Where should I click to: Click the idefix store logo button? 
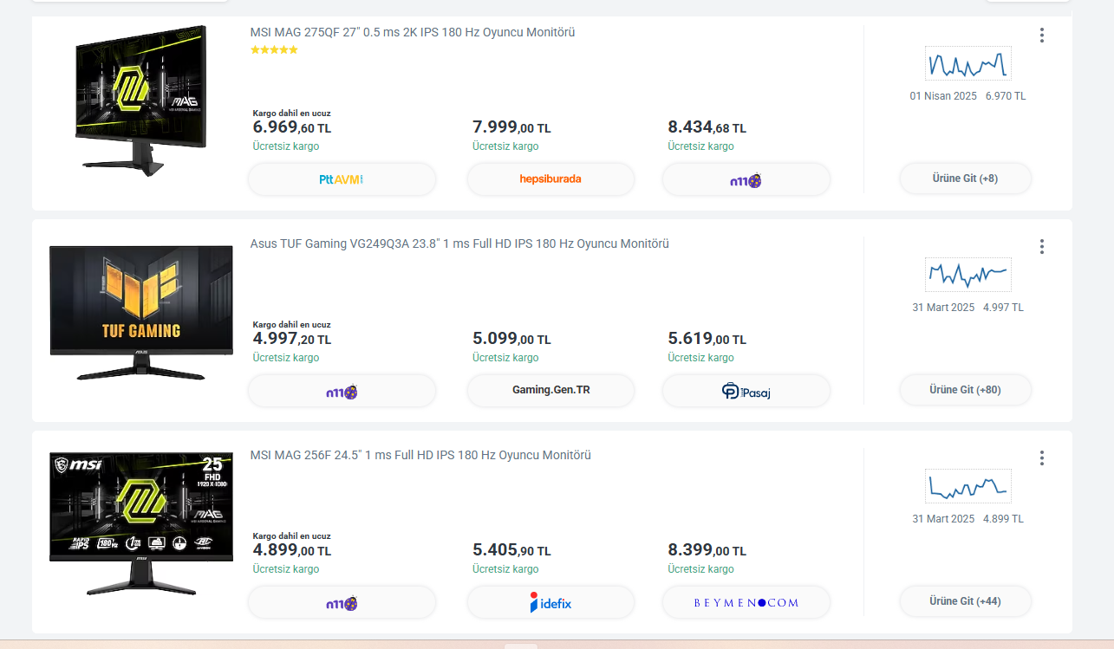pyautogui.click(x=550, y=602)
